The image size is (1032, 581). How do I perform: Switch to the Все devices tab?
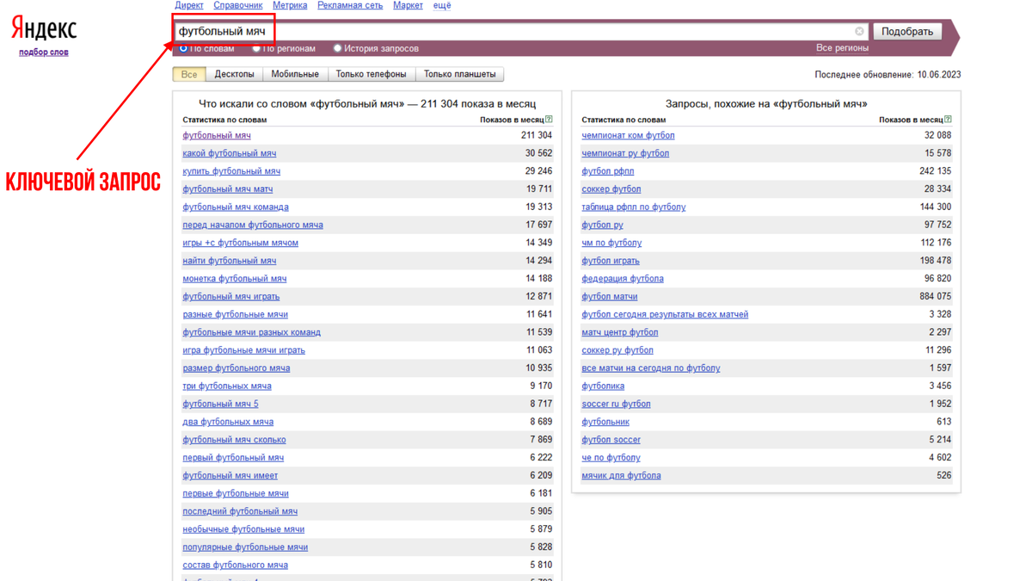[189, 74]
